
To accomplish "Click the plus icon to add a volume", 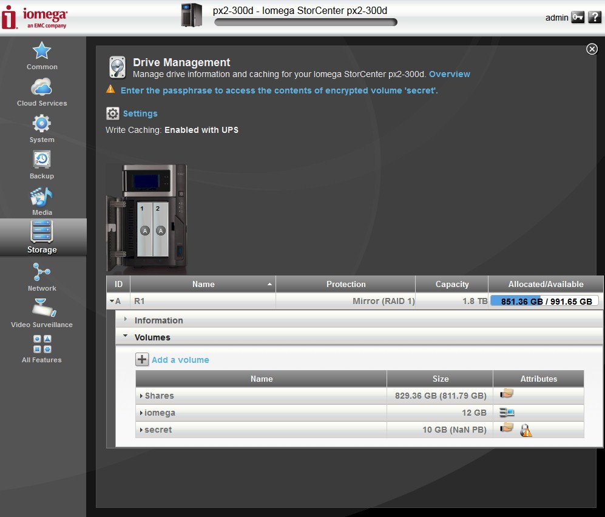I will pyautogui.click(x=142, y=359).
